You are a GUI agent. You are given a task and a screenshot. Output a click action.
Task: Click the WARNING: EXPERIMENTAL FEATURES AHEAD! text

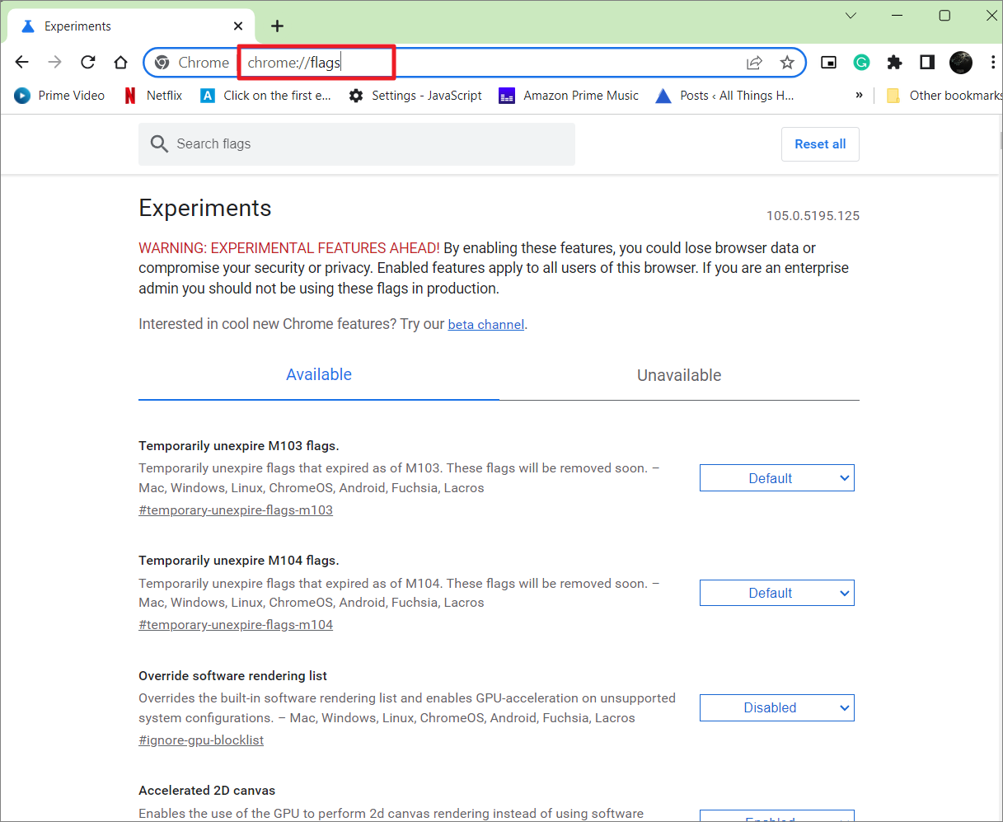(289, 248)
